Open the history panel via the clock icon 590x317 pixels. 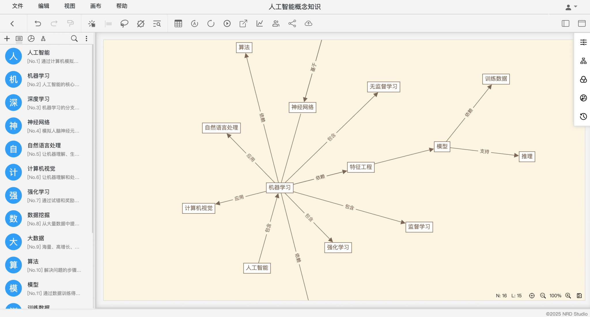[583, 117]
